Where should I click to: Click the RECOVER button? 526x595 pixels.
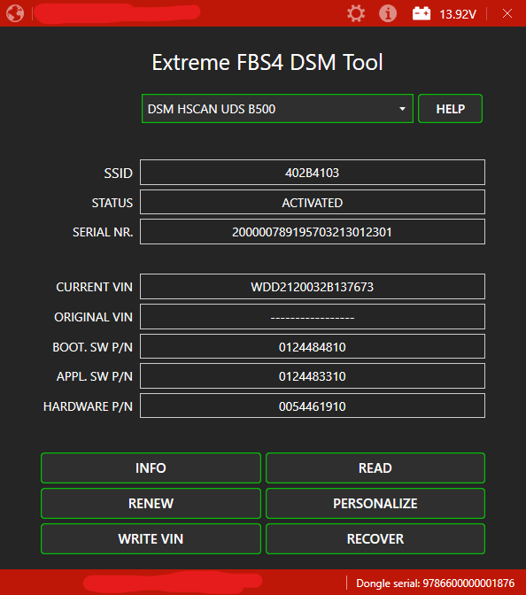[x=375, y=539]
